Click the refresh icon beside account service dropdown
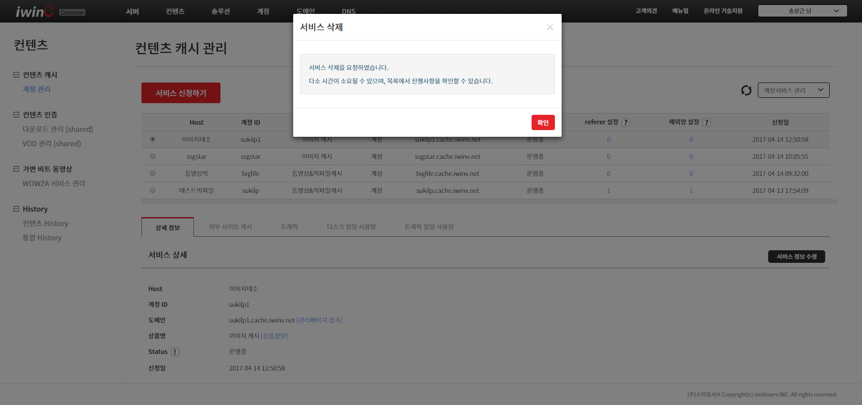The image size is (862, 405). (x=746, y=91)
